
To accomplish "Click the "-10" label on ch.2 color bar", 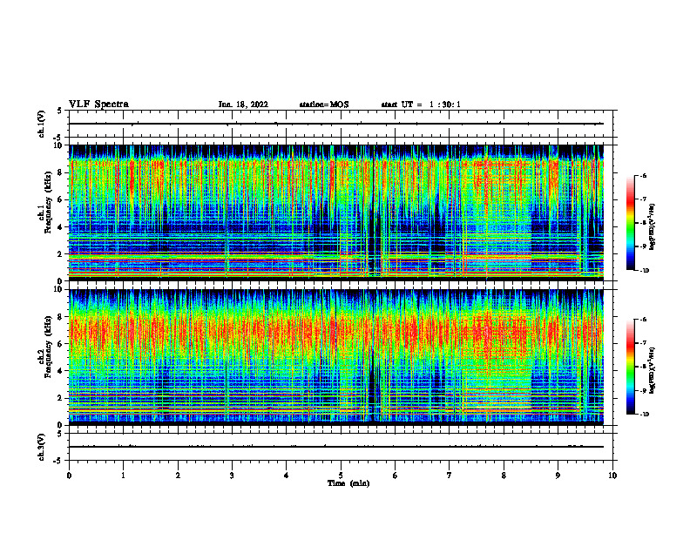I will pos(645,415).
